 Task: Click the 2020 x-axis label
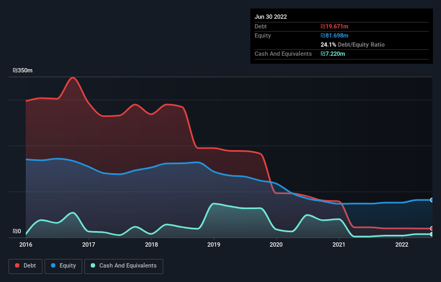(276, 244)
